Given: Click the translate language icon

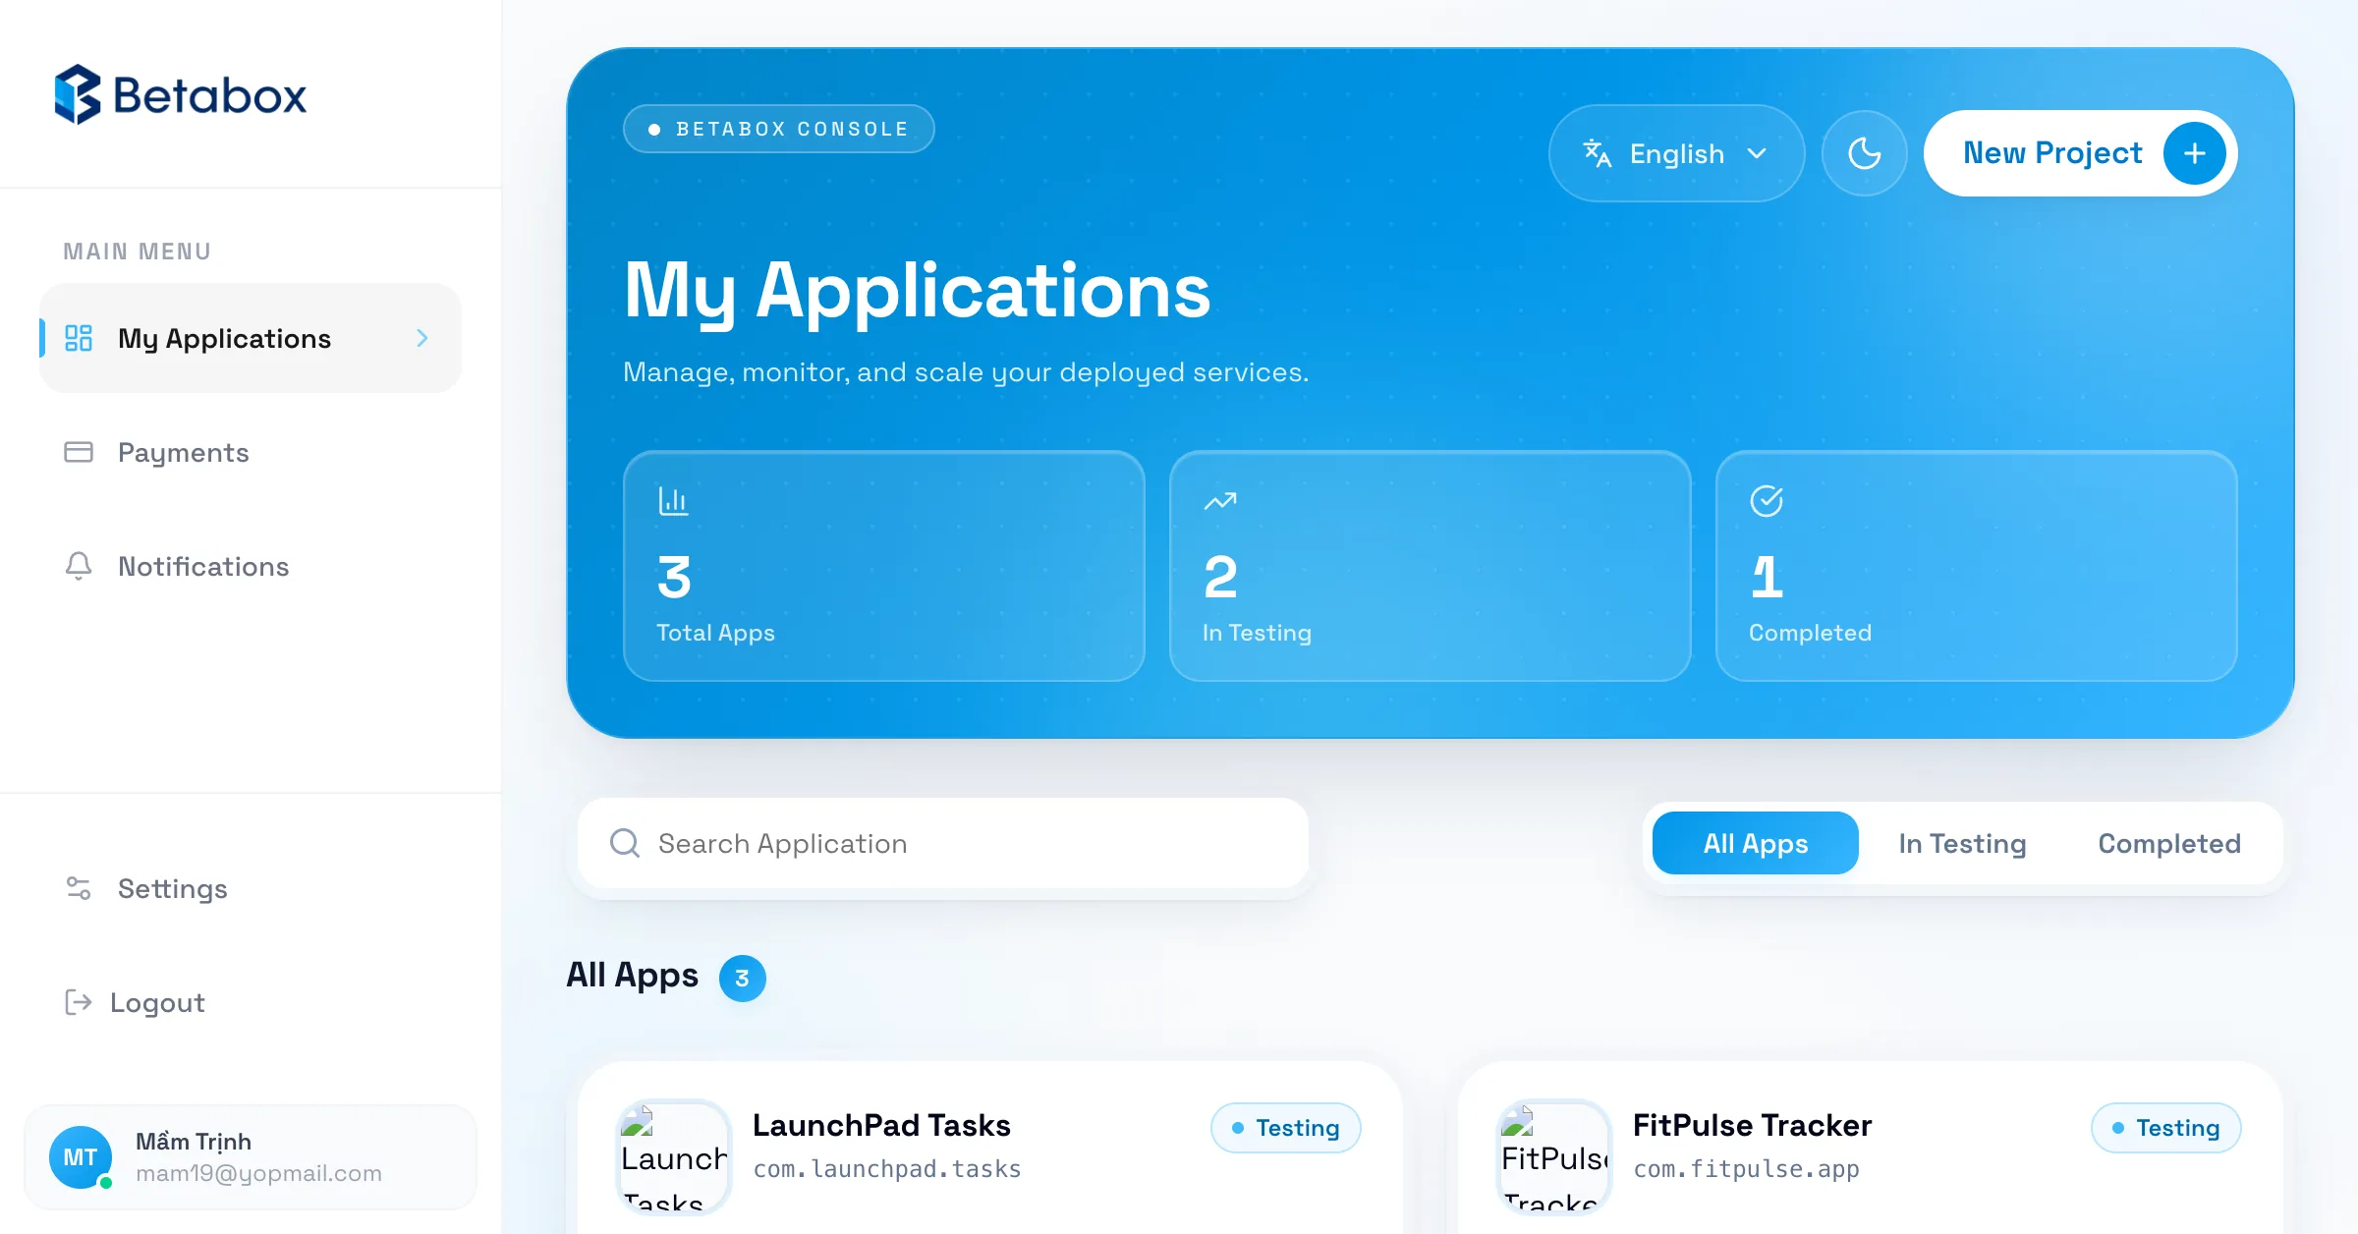Looking at the screenshot, I should [1598, 153].
